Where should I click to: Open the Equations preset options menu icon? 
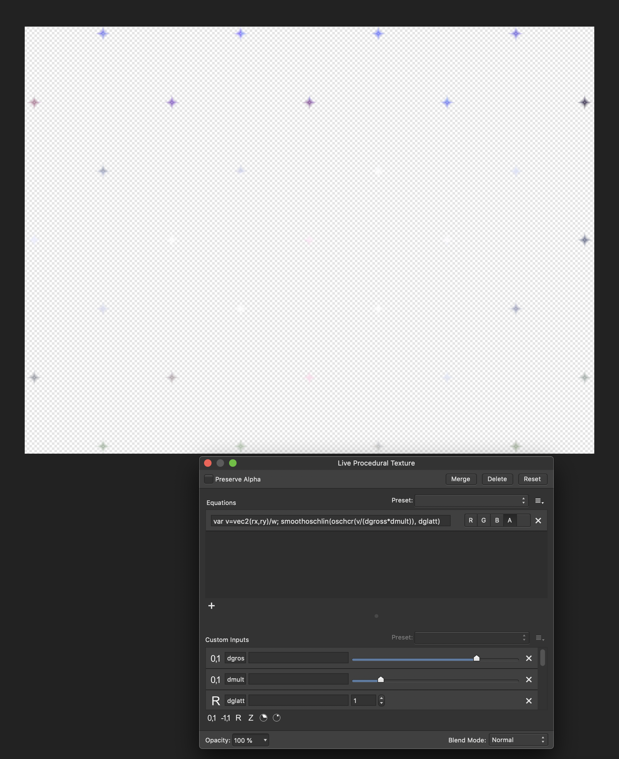click(539, 501)
